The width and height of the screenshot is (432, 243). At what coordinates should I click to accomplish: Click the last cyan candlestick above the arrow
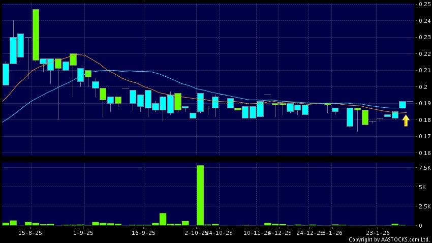pyautogui.click(x=403, y=104)
